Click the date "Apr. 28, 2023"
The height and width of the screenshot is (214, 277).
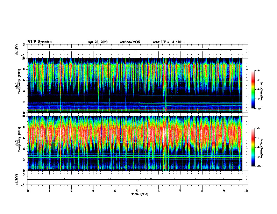point(98,42)
